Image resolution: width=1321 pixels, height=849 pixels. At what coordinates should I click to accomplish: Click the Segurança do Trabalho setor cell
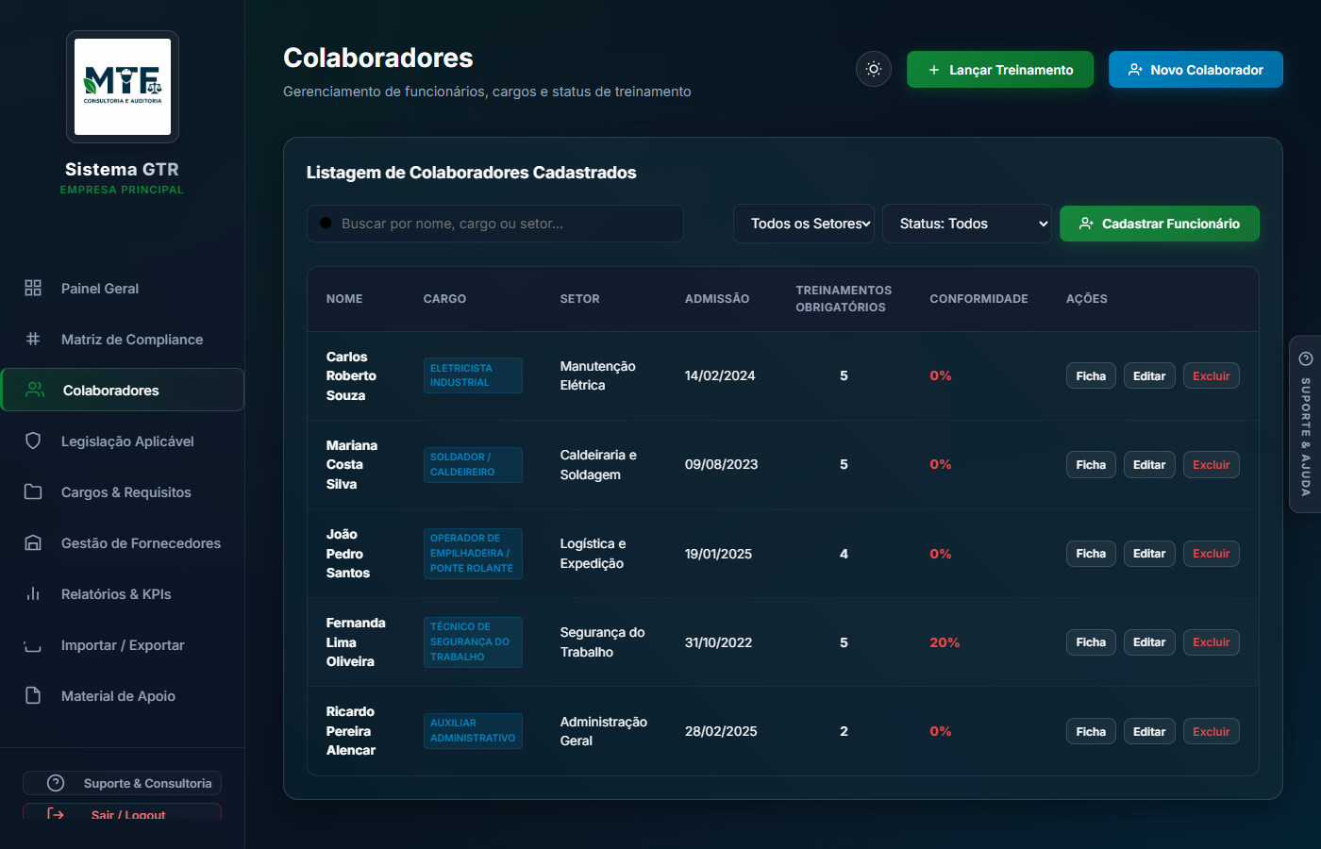coord(603,642)
